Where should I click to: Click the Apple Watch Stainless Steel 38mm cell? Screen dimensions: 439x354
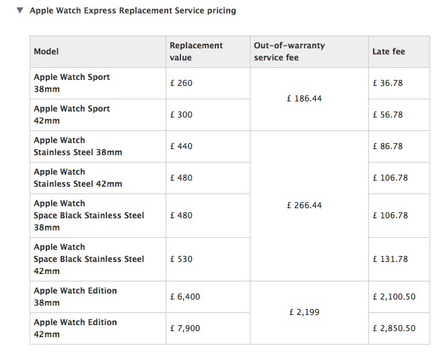point(78,146)
